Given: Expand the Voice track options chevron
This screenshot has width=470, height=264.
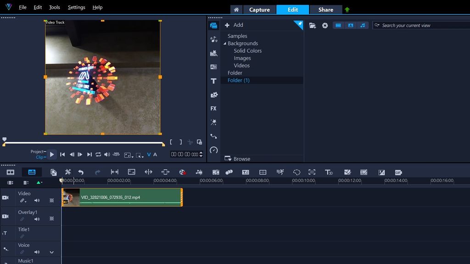Looking at the screenshot, I should (52, 252).
